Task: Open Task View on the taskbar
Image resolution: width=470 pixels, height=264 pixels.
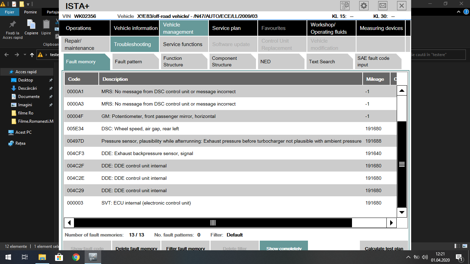Action: coord(24,257)
